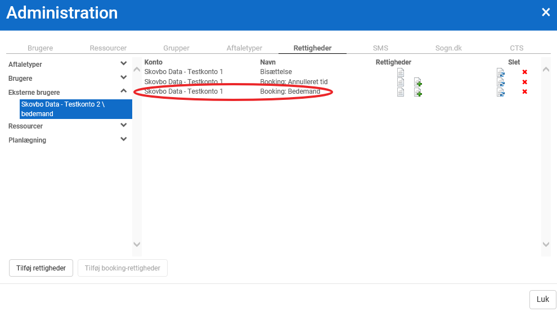Open the Grupper tab

(176, 48)
